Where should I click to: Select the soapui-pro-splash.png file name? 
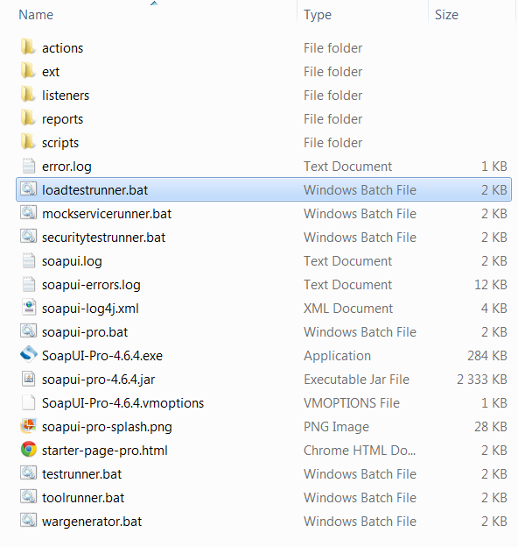108,427
